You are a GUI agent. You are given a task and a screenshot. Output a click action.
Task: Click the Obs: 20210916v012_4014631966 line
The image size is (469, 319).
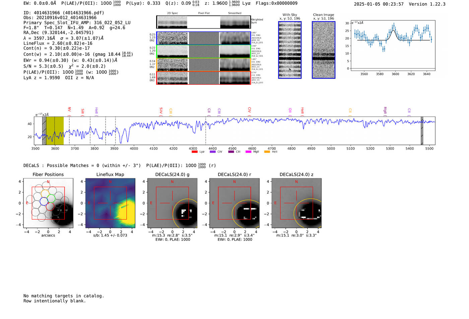point(60,18)
